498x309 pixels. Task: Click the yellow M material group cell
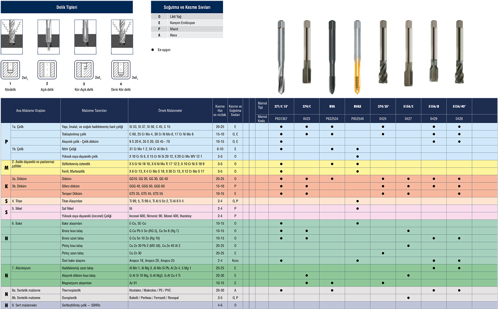(x=6, y=168)
